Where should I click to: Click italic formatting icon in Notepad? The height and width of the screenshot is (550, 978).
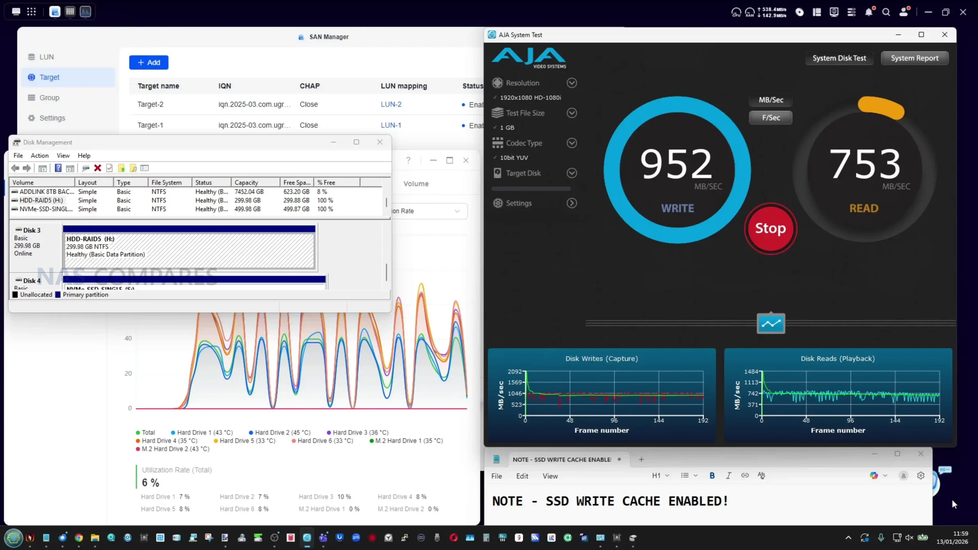point(728,476)
